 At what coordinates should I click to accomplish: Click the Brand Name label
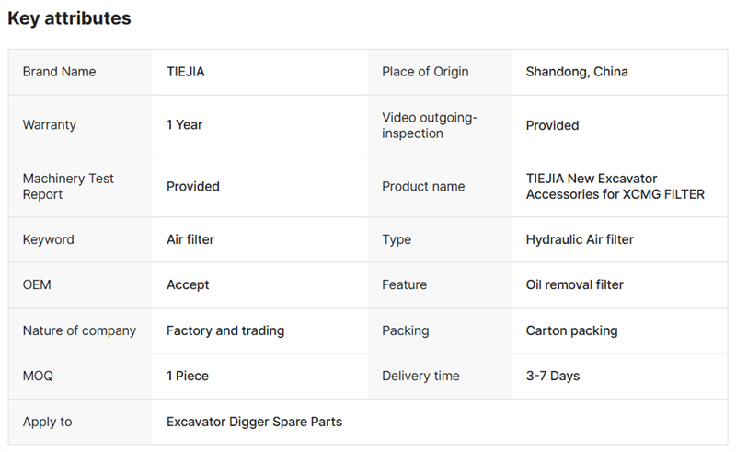click(x=59, y=72)
